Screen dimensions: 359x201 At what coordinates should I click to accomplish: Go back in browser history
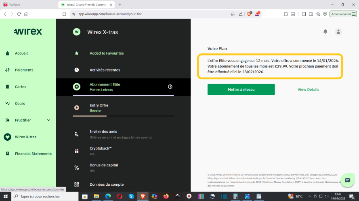pyautogui.click(x=5, y=14)
